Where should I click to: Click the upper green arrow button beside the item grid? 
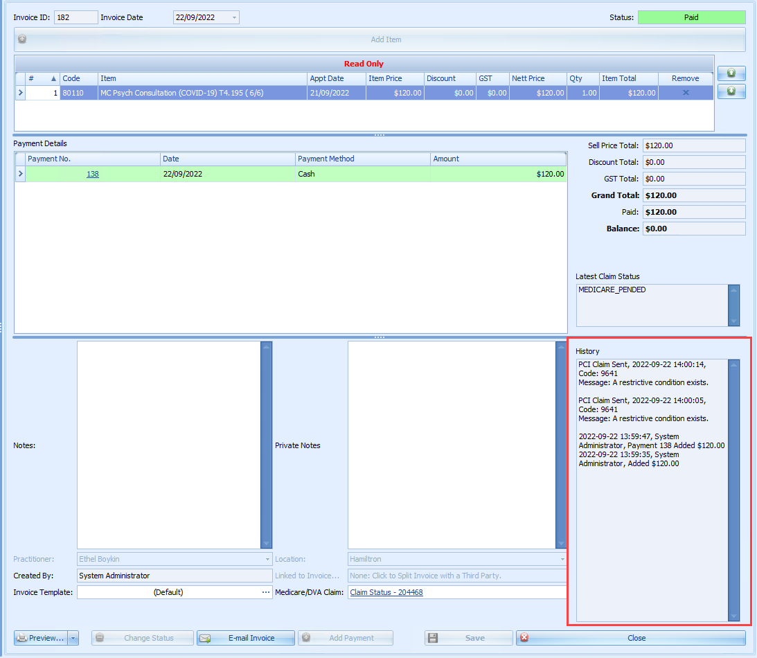pos(731,73)
